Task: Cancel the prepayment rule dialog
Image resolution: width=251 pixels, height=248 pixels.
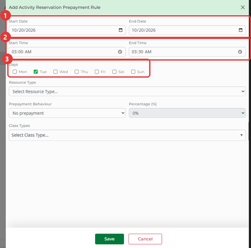Action: [x=145, y=239]
